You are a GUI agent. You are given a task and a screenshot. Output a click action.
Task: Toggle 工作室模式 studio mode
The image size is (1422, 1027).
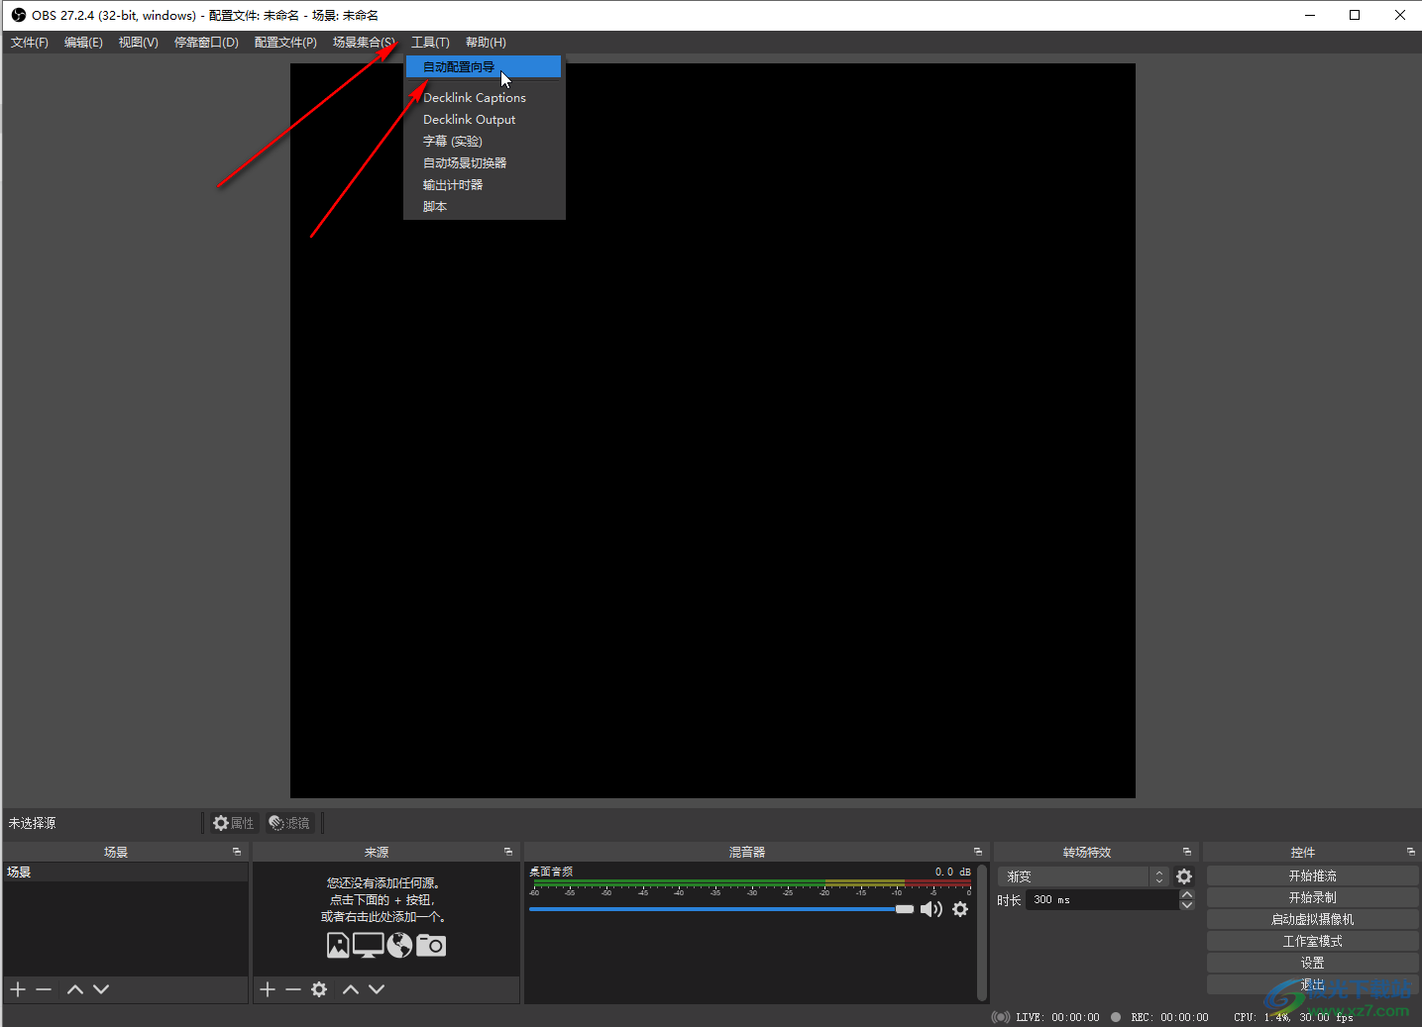[1312, 941]
